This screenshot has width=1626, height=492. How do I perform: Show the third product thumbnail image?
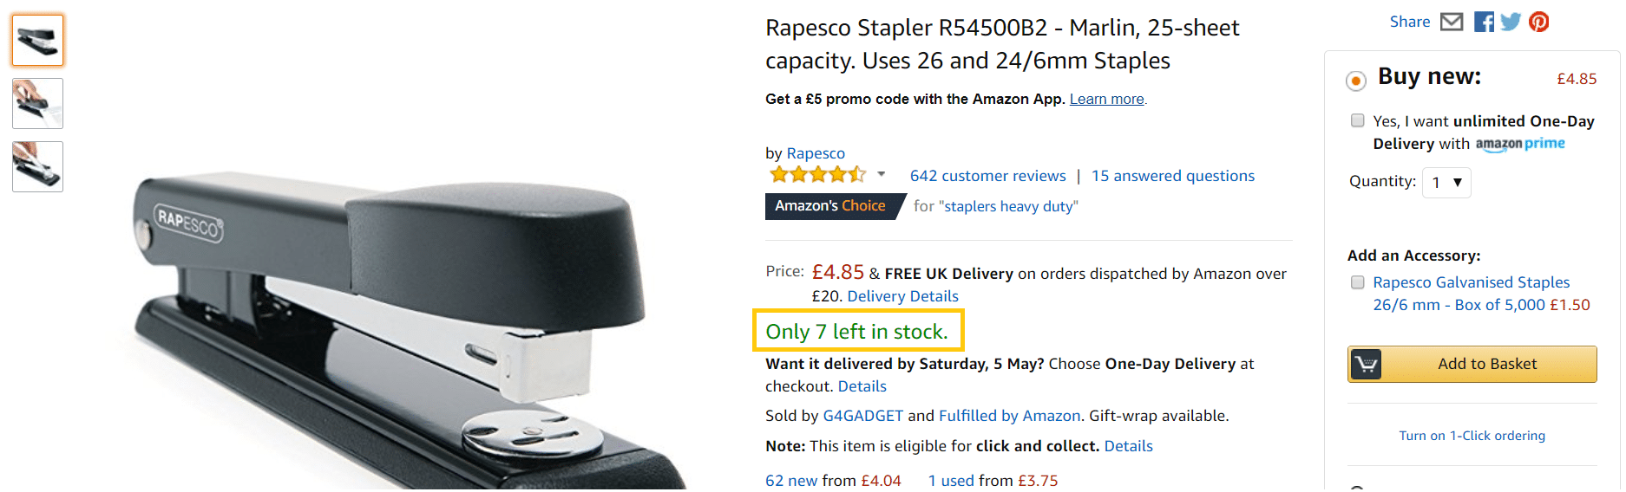point(38,166)
